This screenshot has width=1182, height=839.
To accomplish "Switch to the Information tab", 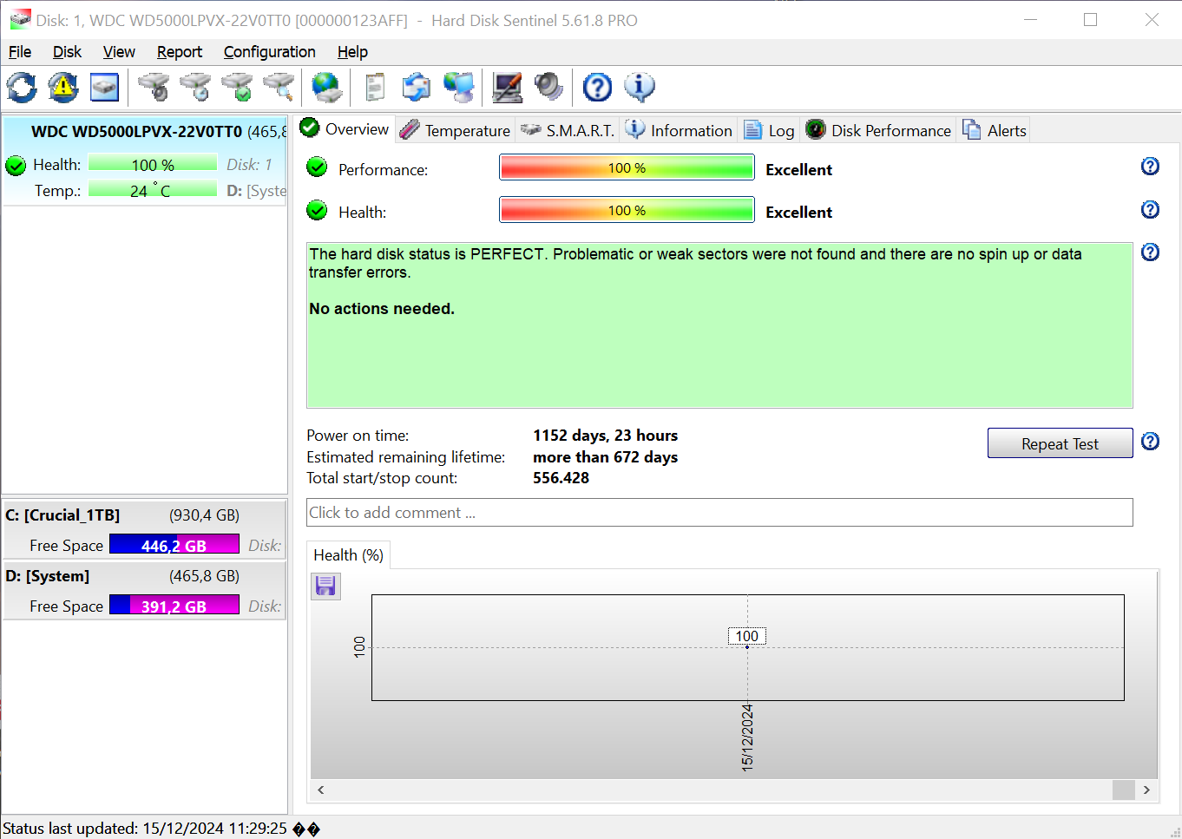I will [x=679, y=130].
